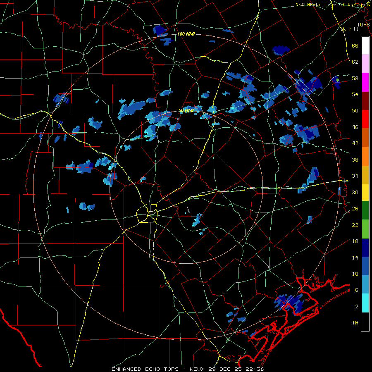Click the 50 legend label
The height and width of the screenshot is (372, 372).
tap(355, 111)
